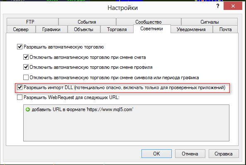
Task: Open the Сервер tab
Action: click(21, 29)
